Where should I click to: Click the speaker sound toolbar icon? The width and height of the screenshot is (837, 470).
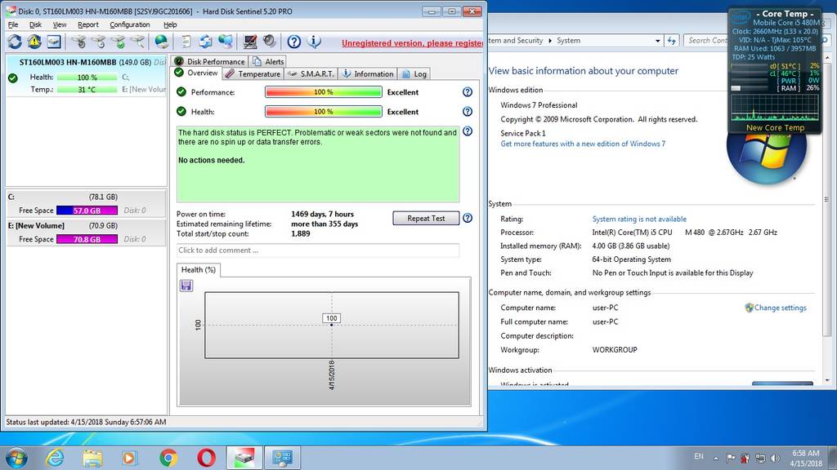270,42
